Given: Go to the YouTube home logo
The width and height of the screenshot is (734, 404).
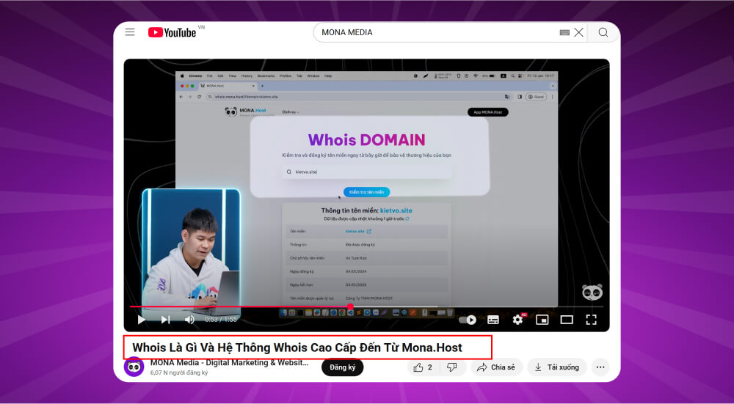Looking at the screenshot, I should [x=172, y=32].
